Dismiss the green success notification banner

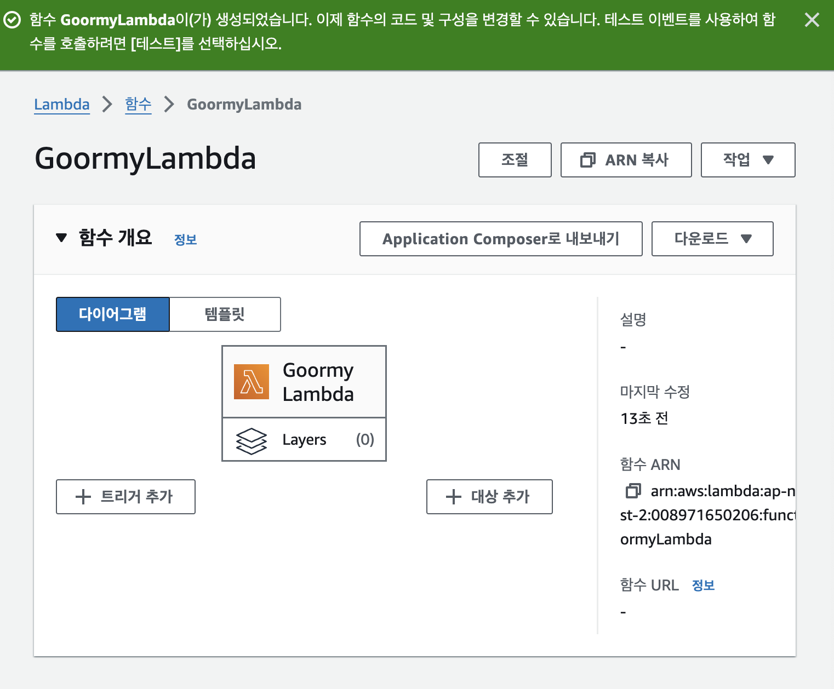[812, 20]
